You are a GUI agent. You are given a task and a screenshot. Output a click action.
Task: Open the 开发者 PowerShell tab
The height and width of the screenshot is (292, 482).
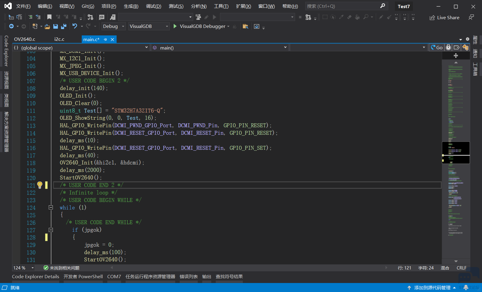[83, 276]
